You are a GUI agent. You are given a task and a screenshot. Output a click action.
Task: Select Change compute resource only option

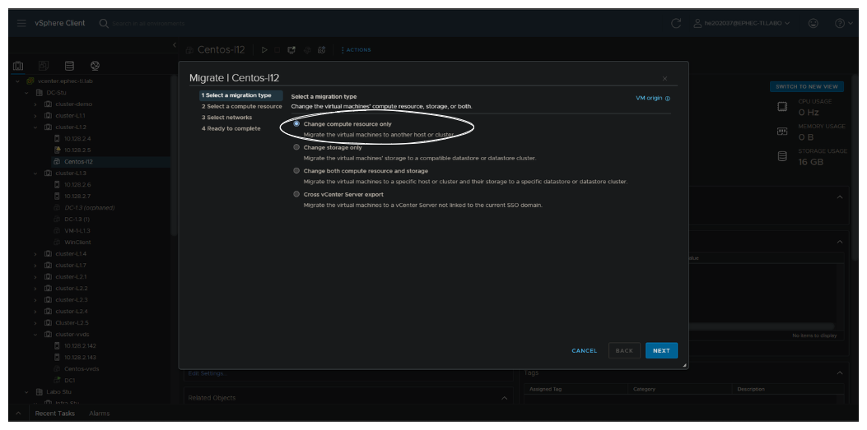point(296,123)
